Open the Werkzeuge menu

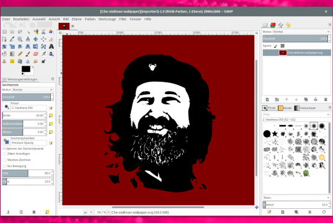point(107,19)
